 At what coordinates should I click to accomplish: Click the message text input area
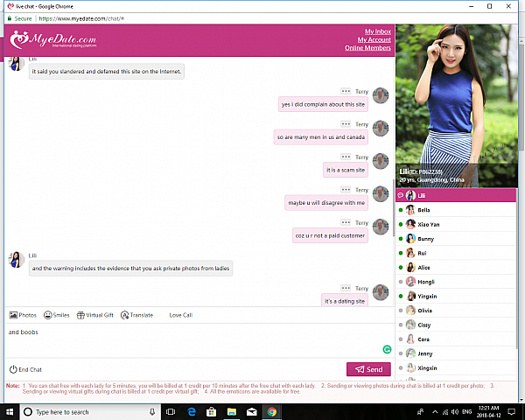192,341
